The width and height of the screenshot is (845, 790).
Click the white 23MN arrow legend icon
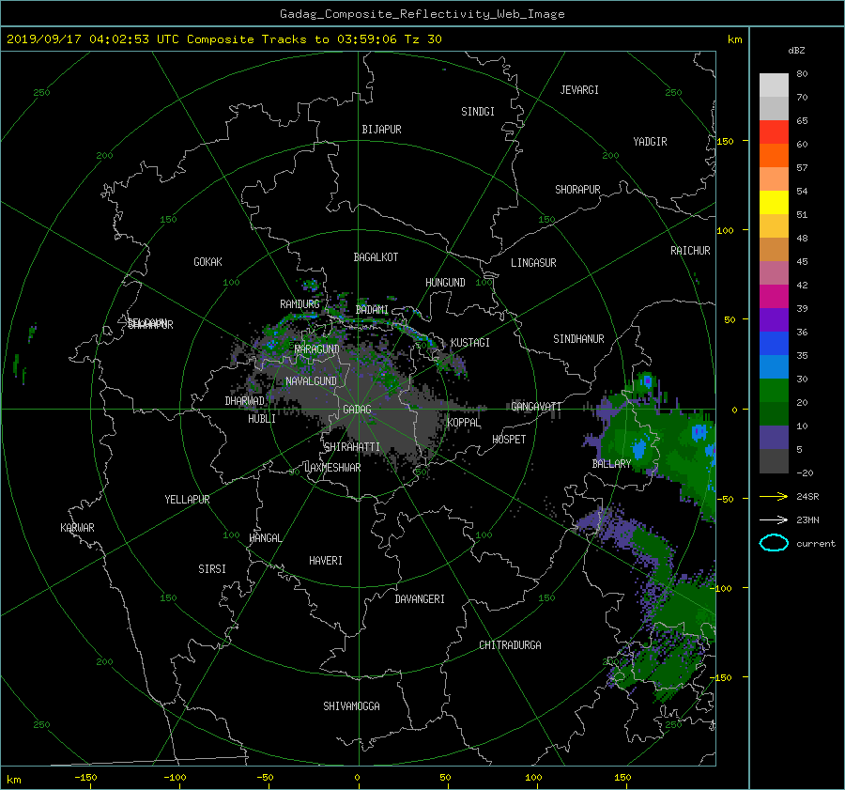tap(774, 519)
